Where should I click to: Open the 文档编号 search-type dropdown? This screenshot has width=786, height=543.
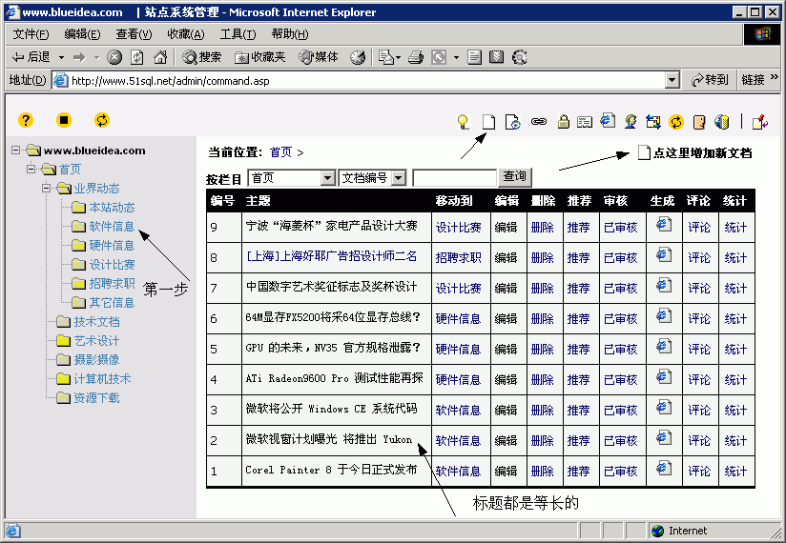tap(398, 177)
